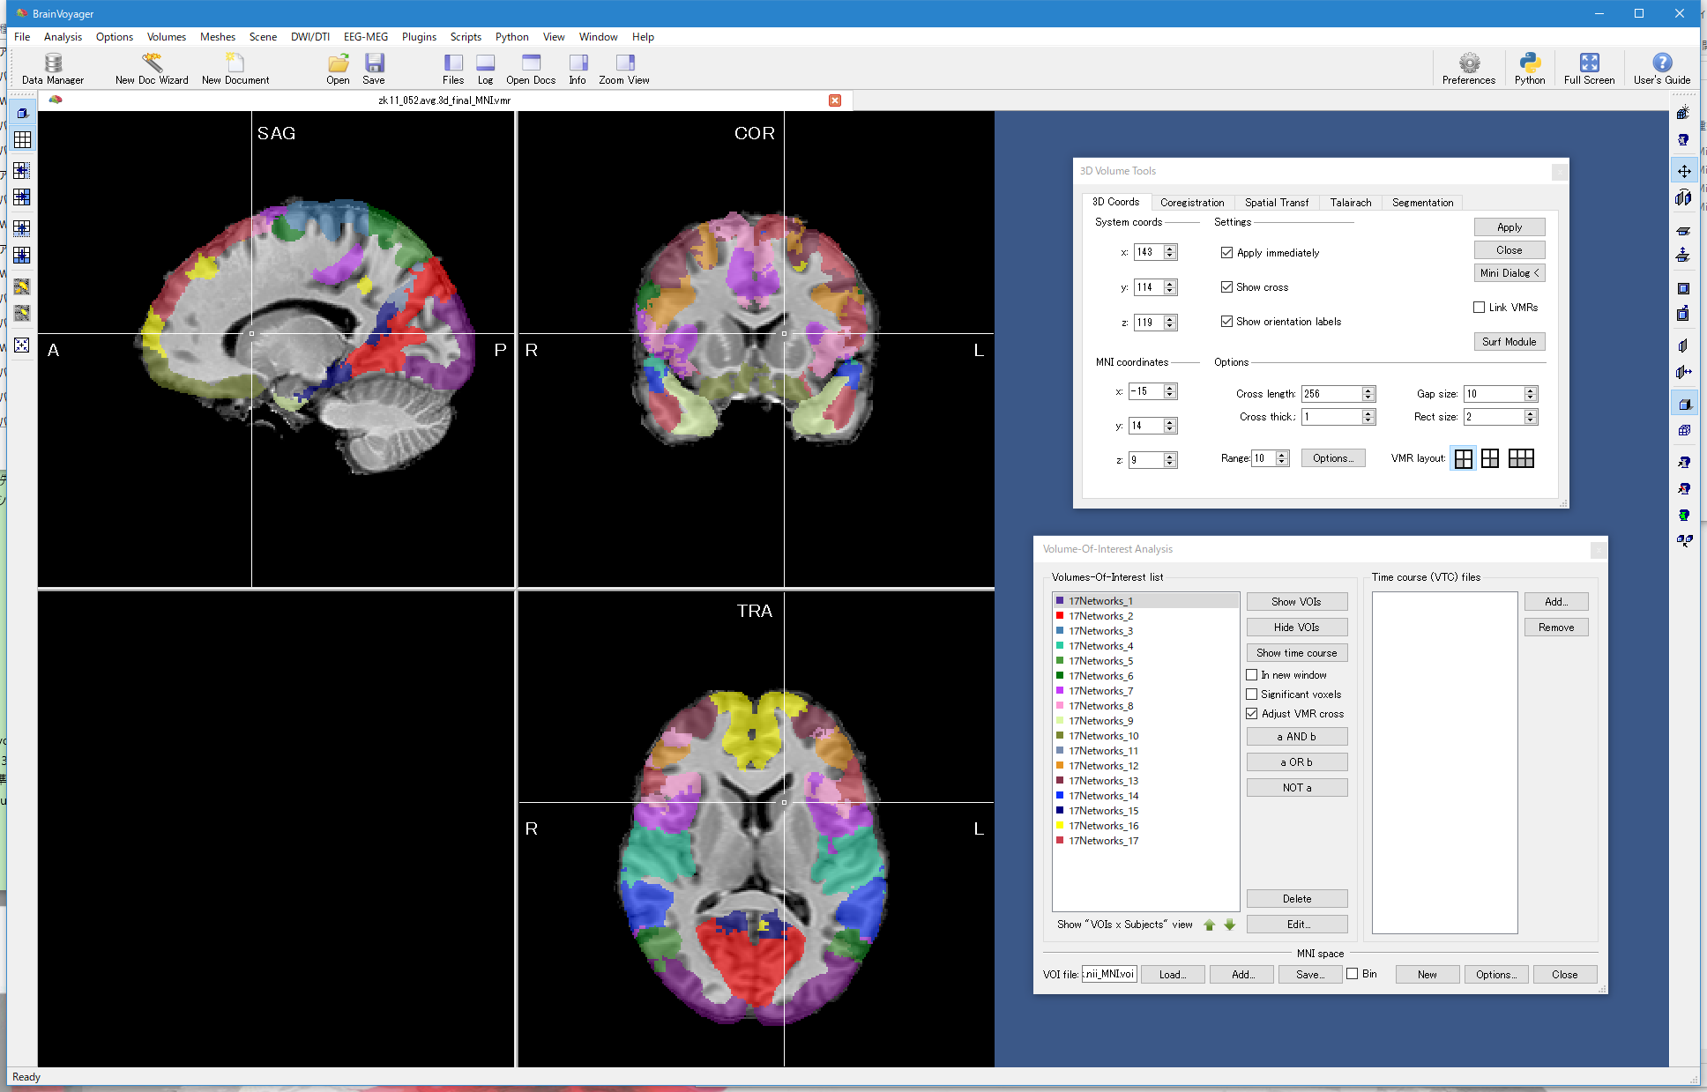This screenshot has width=1707, height=1092.
Task: Enable Significant voxels checkbox
Action: tap(1251, 695)
